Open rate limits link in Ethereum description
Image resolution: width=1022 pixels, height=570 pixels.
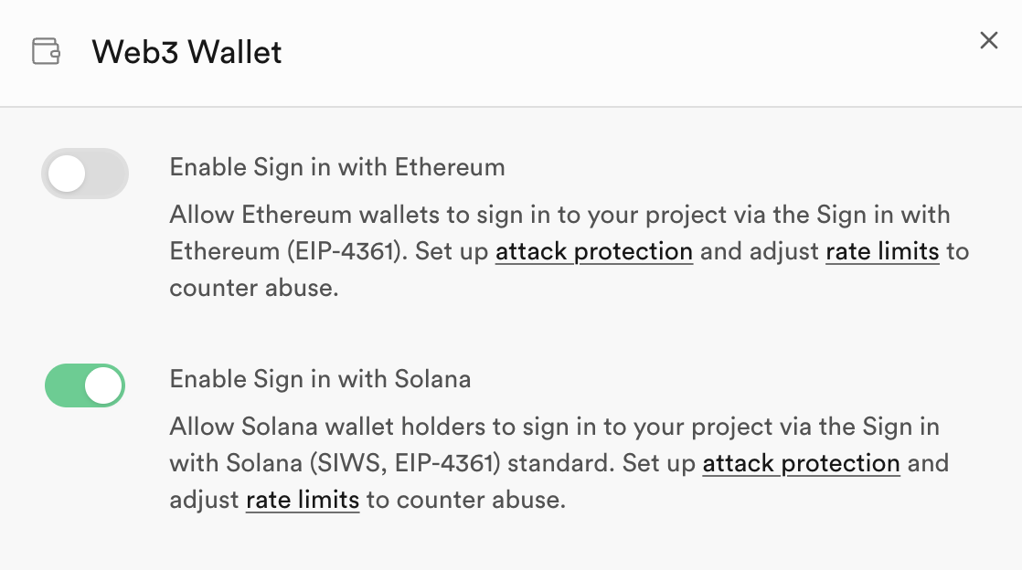tap(882, 251)
